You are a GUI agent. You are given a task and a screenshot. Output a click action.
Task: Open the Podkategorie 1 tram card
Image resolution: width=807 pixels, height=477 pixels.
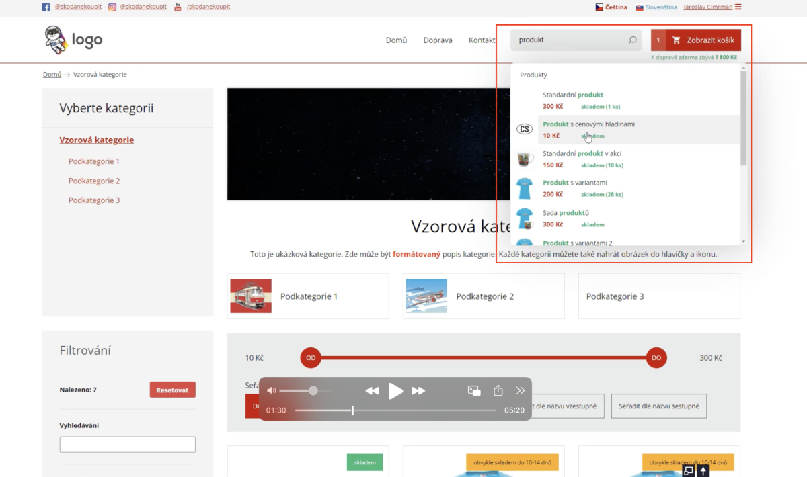point(308,296)
